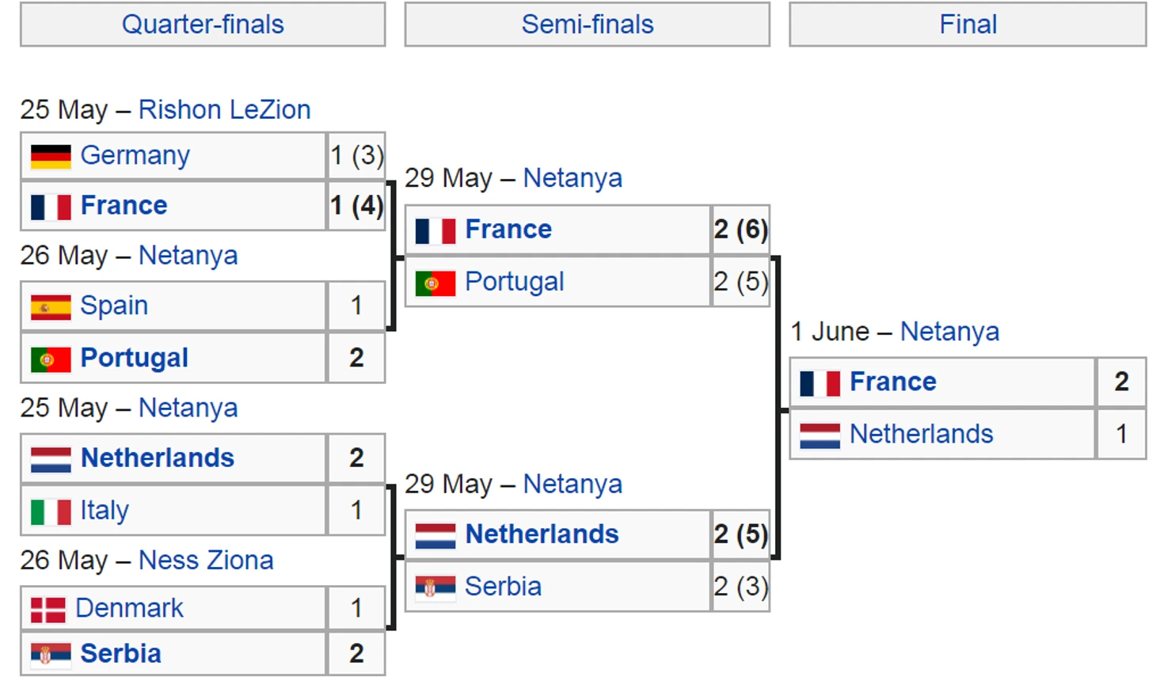Click the Portugal flag in the semi-finals

pyautogui.click(x=435, y=283)
